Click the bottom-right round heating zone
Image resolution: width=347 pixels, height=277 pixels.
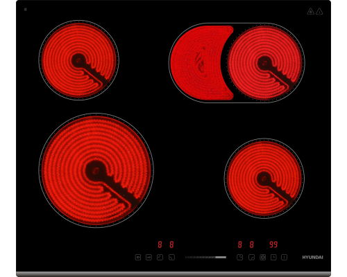(264, 178)
